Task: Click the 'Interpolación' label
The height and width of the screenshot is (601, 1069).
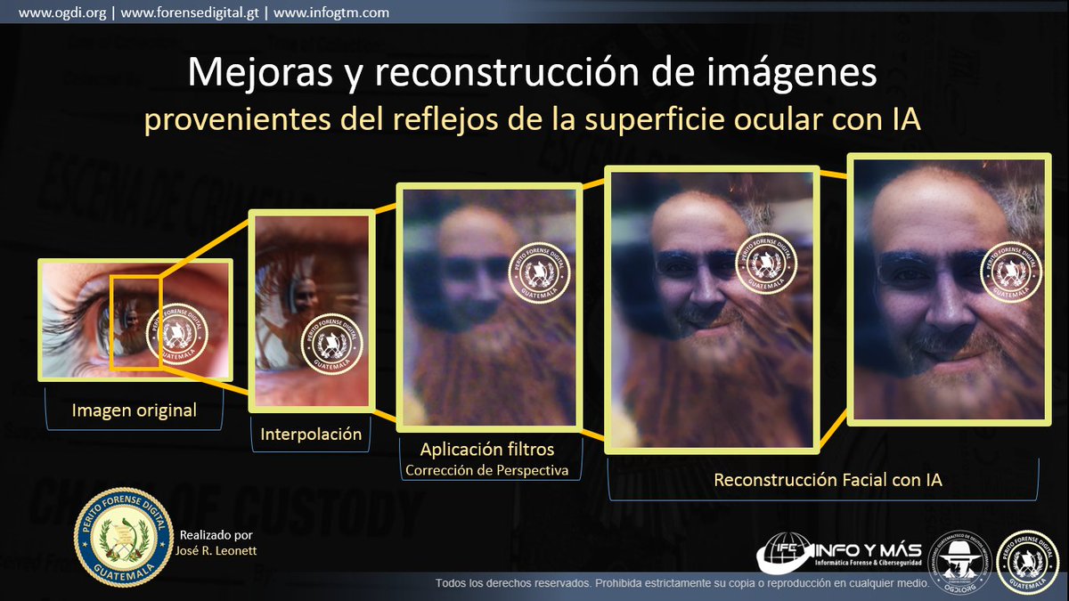Action: click(311, 435)
